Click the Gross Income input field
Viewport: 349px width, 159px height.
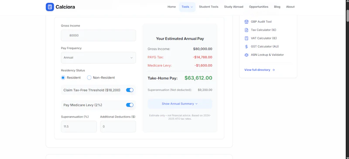coord(99,35)
